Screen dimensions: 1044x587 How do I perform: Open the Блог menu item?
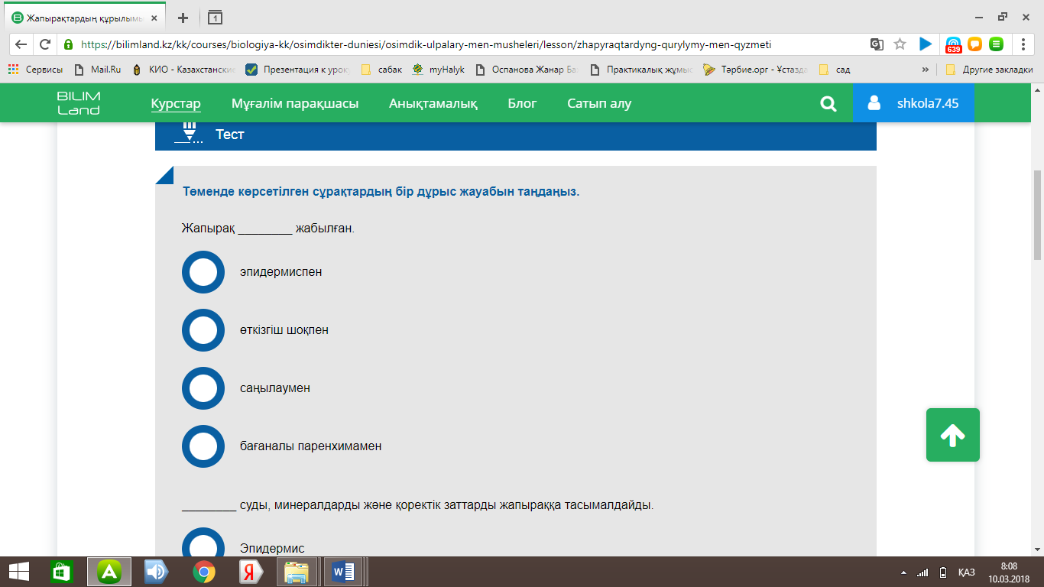coord(522,103)
